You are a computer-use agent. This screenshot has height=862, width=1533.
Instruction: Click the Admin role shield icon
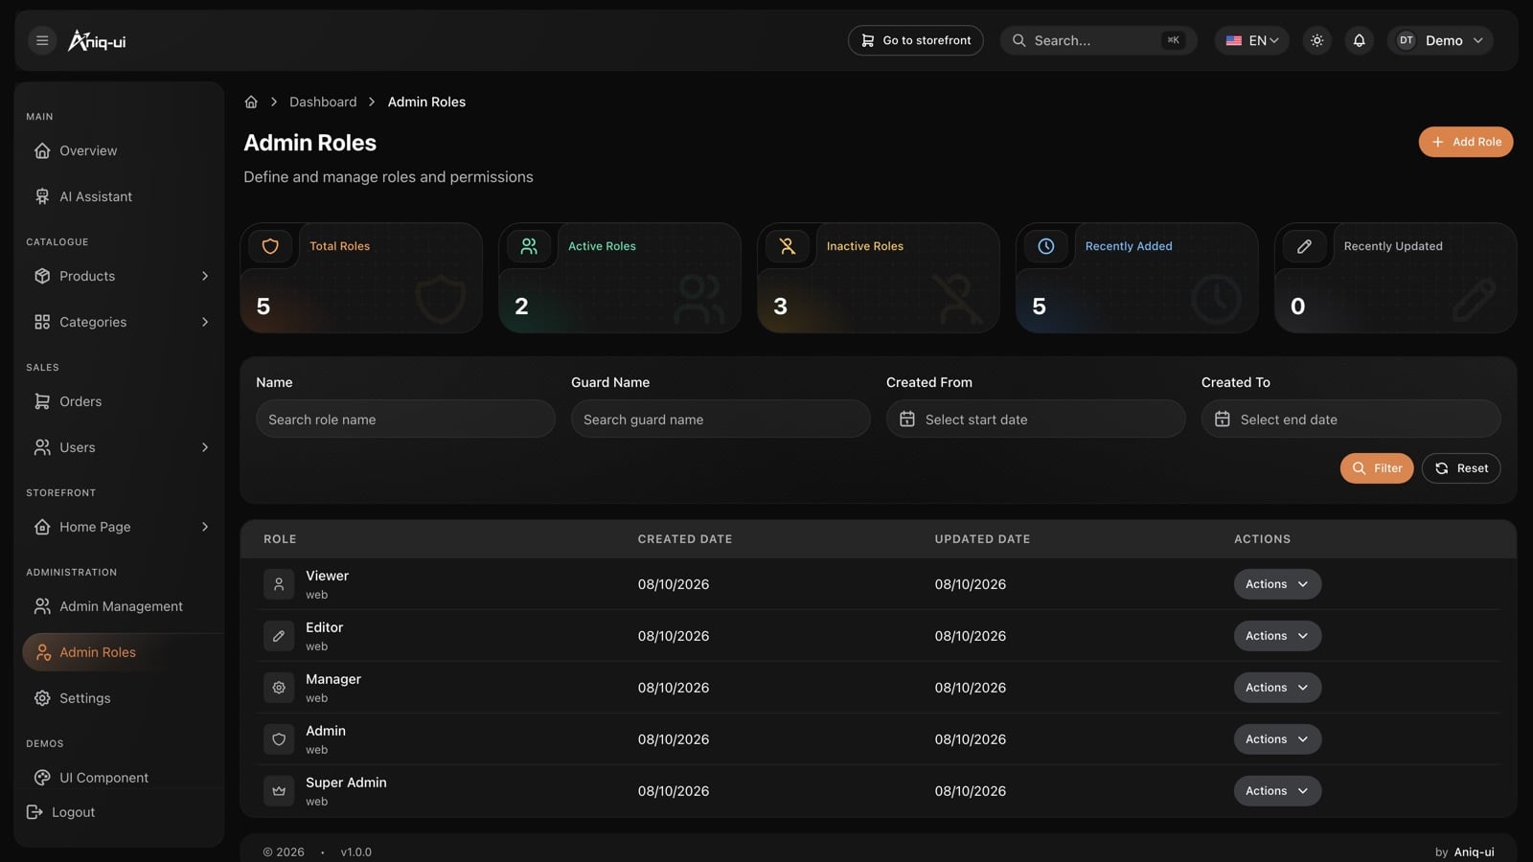click(x=279, y=739)
